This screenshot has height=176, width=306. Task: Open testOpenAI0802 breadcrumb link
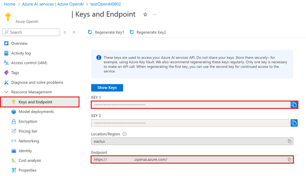[x=106, y=4]
